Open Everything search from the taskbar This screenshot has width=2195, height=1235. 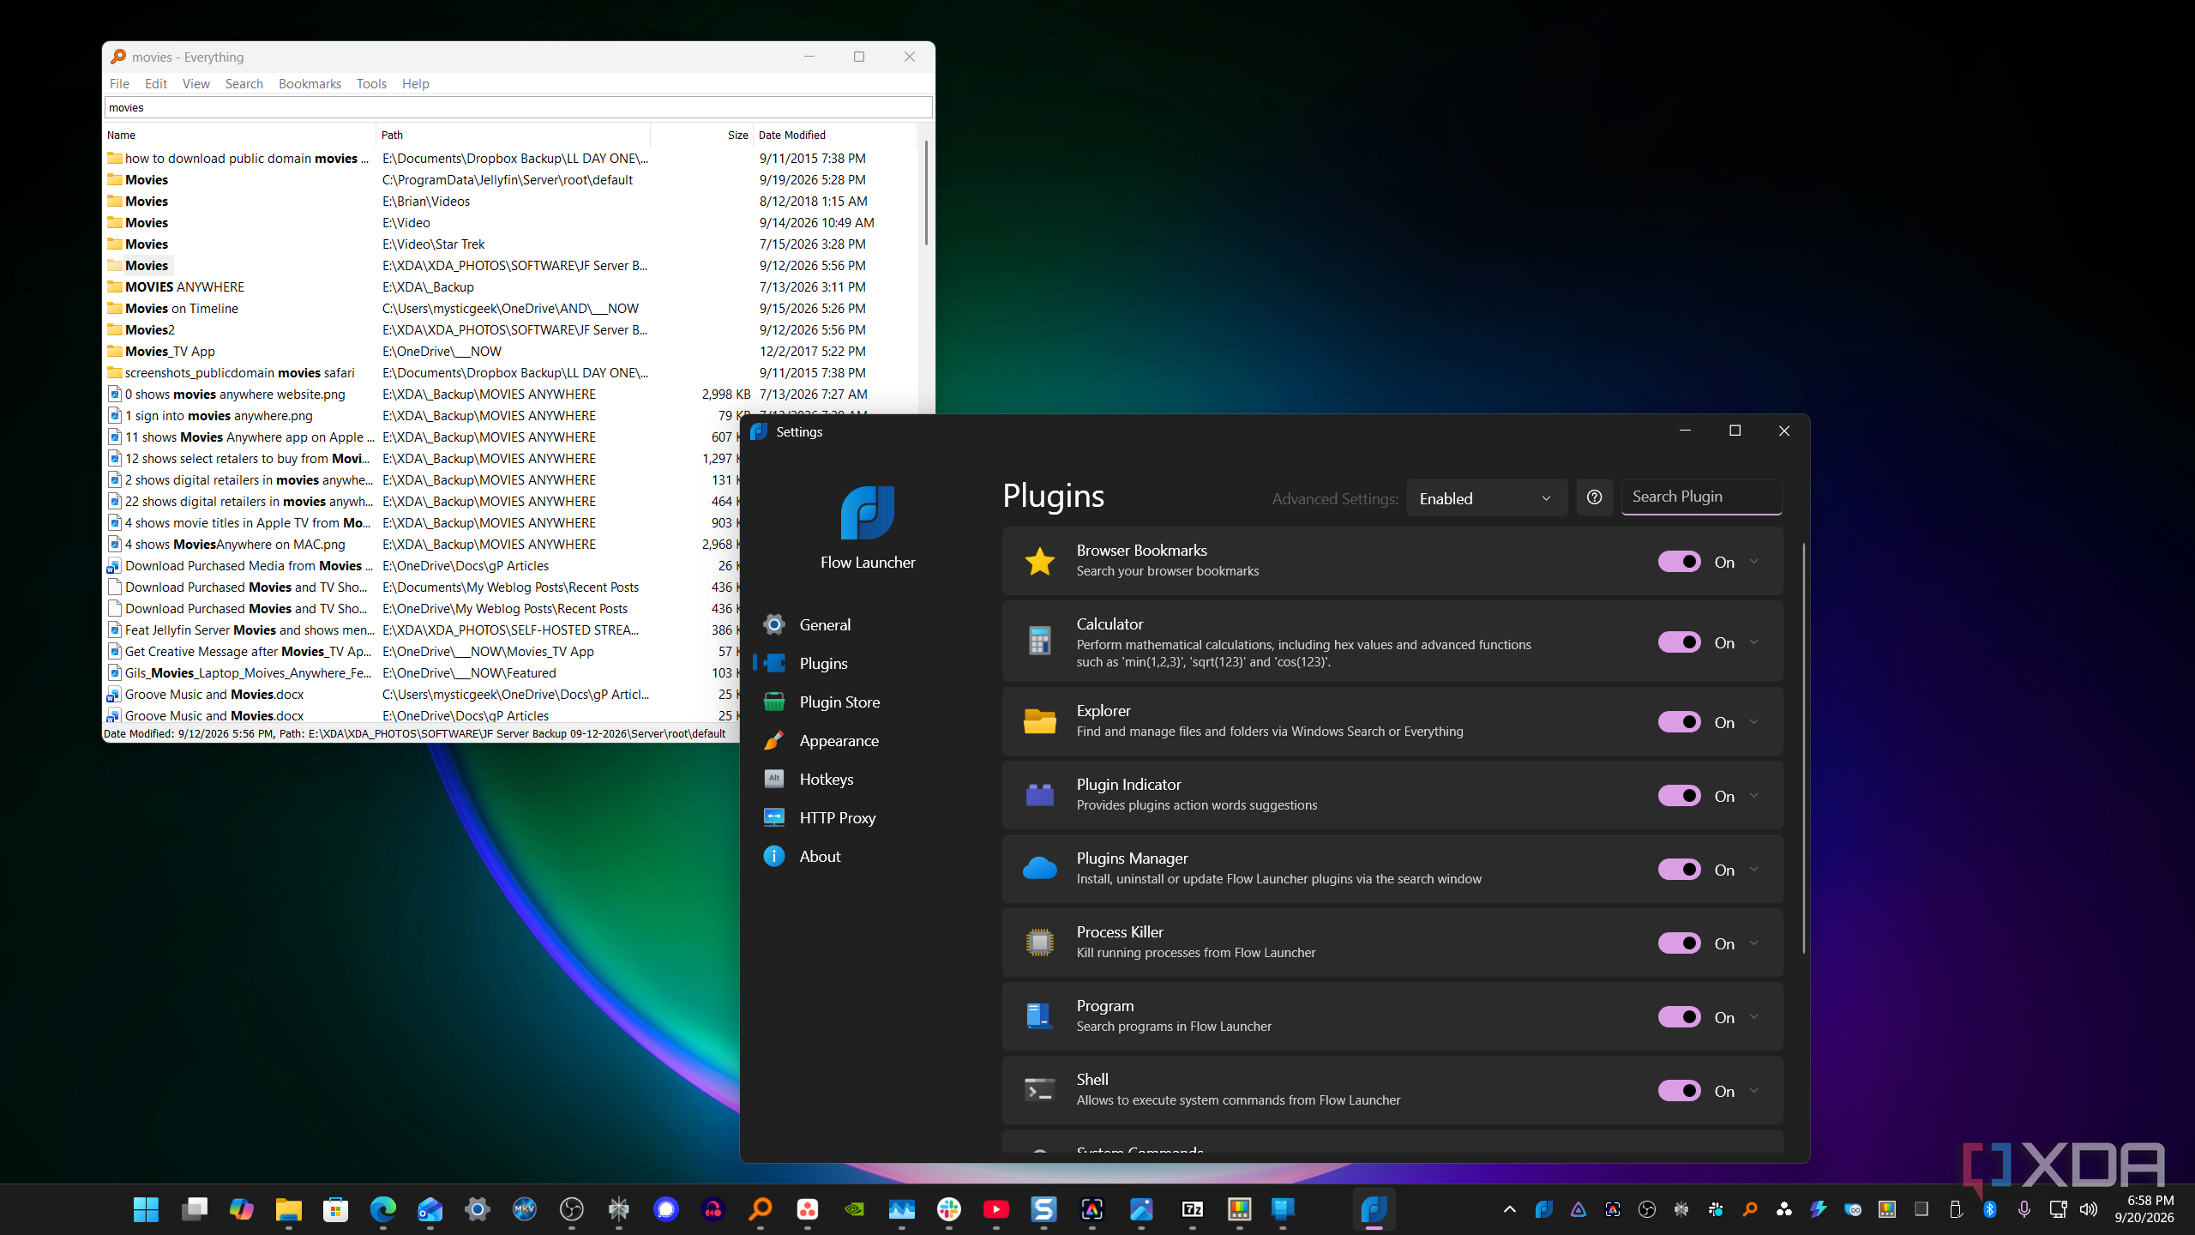pos(760,1209)
